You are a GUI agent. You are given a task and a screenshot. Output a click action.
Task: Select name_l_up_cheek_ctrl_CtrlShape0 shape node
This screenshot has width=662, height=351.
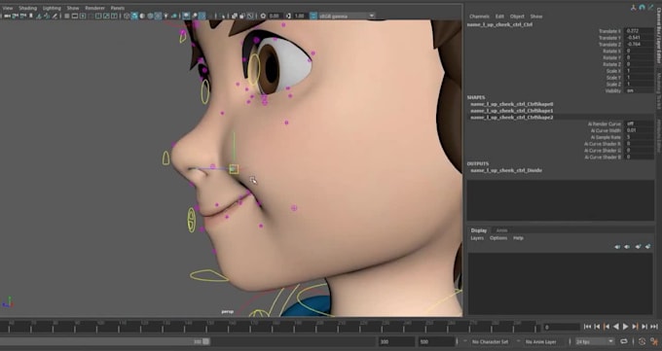[x=512, y=104]
